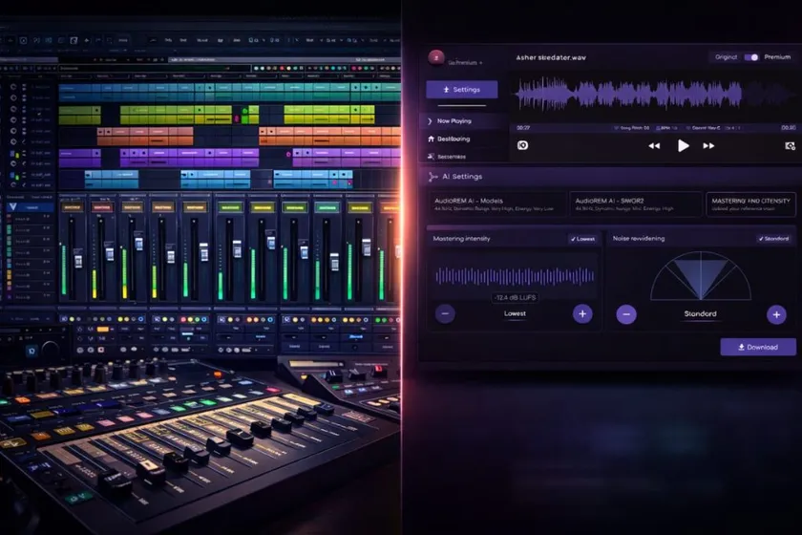Image resolution: width=802 pixels, height=535 pixels.
Task: Rewind the track with the double-left arrows
Action: pyautogui.click(x=654, y=146)
